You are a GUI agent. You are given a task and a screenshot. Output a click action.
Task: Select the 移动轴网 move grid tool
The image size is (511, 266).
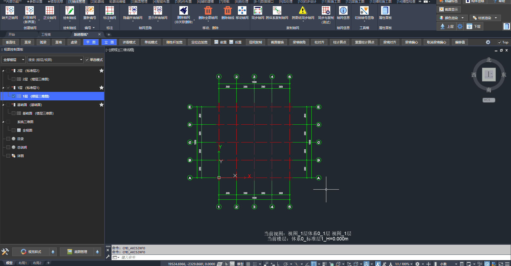(x=242, y=11)
